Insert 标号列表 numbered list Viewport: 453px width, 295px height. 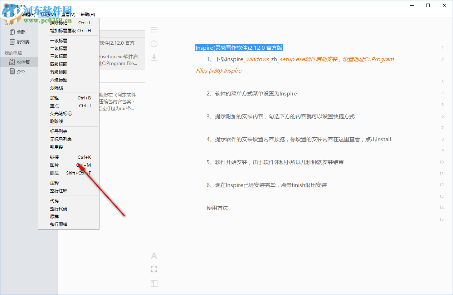click(x=69, y=132)
